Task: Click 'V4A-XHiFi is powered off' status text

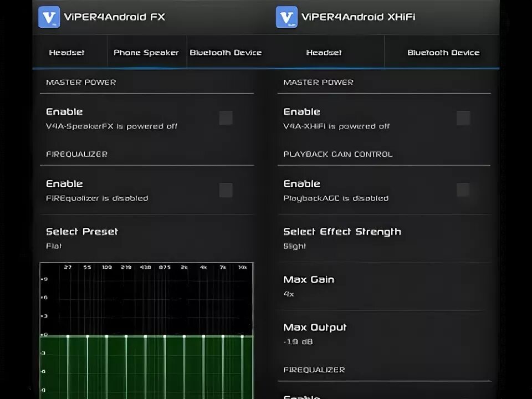Action: coord(336,126)
